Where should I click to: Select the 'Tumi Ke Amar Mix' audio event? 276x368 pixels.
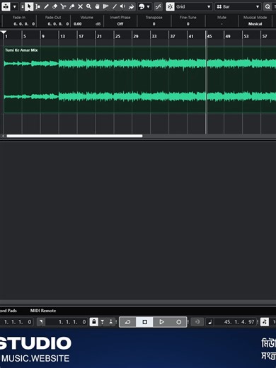(139, 80)
